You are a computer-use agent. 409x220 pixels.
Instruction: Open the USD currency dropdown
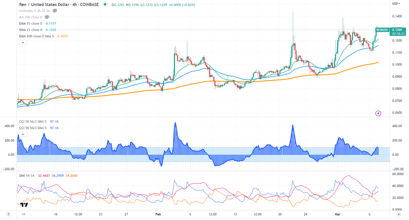pyautogui.click(x=396, y=4)
